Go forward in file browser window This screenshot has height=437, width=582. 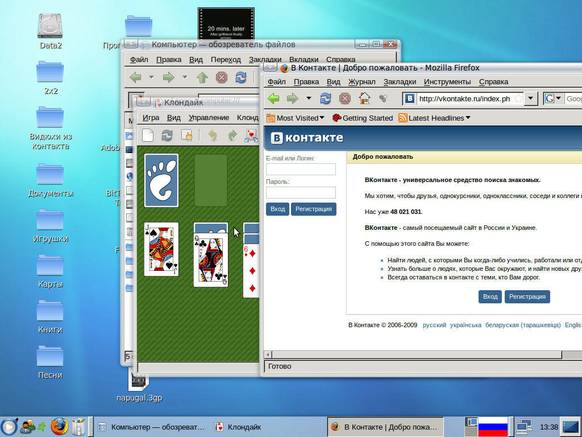168,77
